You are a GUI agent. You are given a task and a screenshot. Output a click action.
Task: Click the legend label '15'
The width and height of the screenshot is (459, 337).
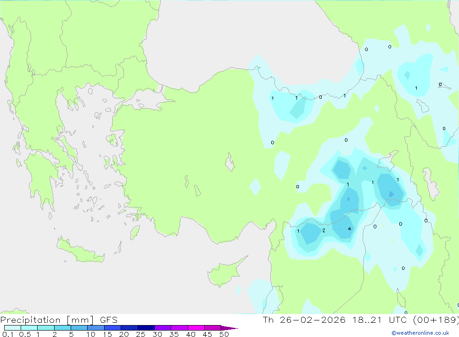pos(107,334)
